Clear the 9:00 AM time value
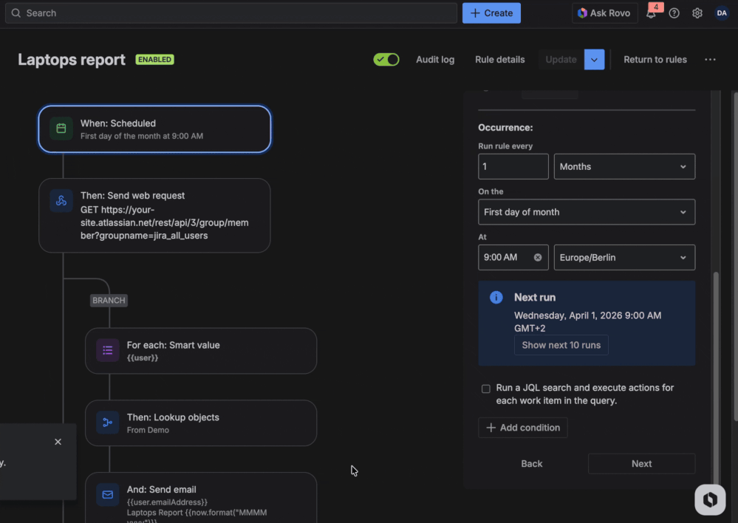The width and height of the screenshot is (738, 523). [x=538, y=258]
